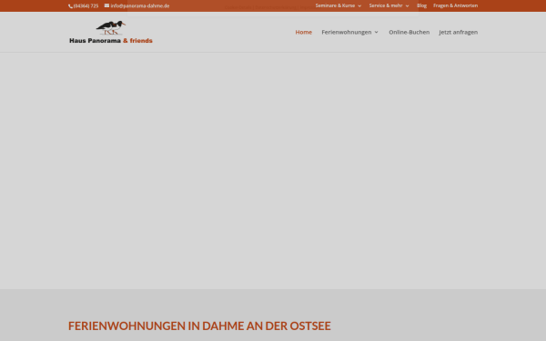Click the phone icon beside (04364) 725
This screenshot has width=546, height=341.
[x=70, y=6]
